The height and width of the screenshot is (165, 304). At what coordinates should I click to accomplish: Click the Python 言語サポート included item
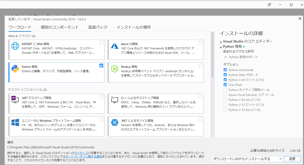tap(243, 57)
